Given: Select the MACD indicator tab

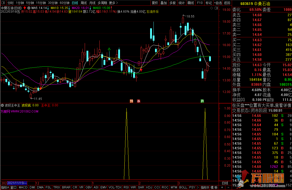Looking at the screenshot, I should point(23,187).
